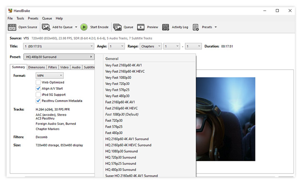The image size is (300, 184).
Task: Open the end chapter dropdown
Action: pos(193,46)
